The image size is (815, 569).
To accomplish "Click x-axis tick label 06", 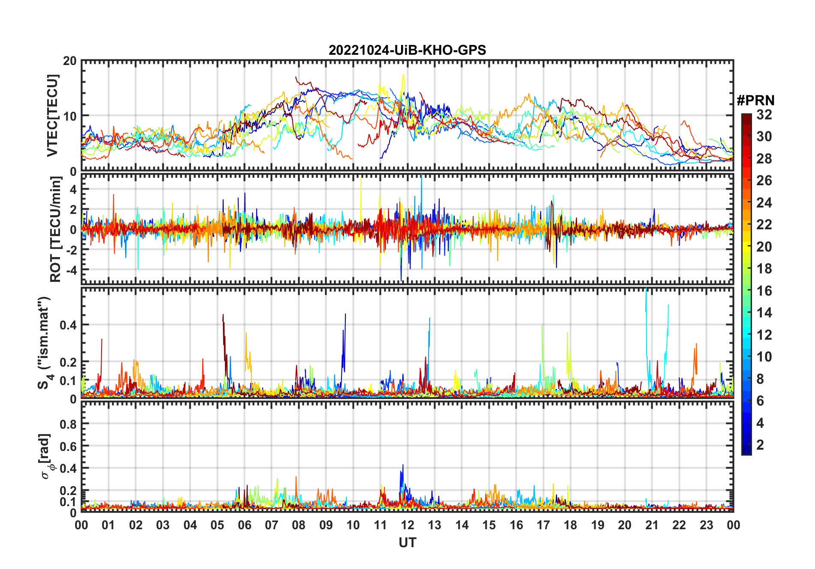I will (245, 525).
